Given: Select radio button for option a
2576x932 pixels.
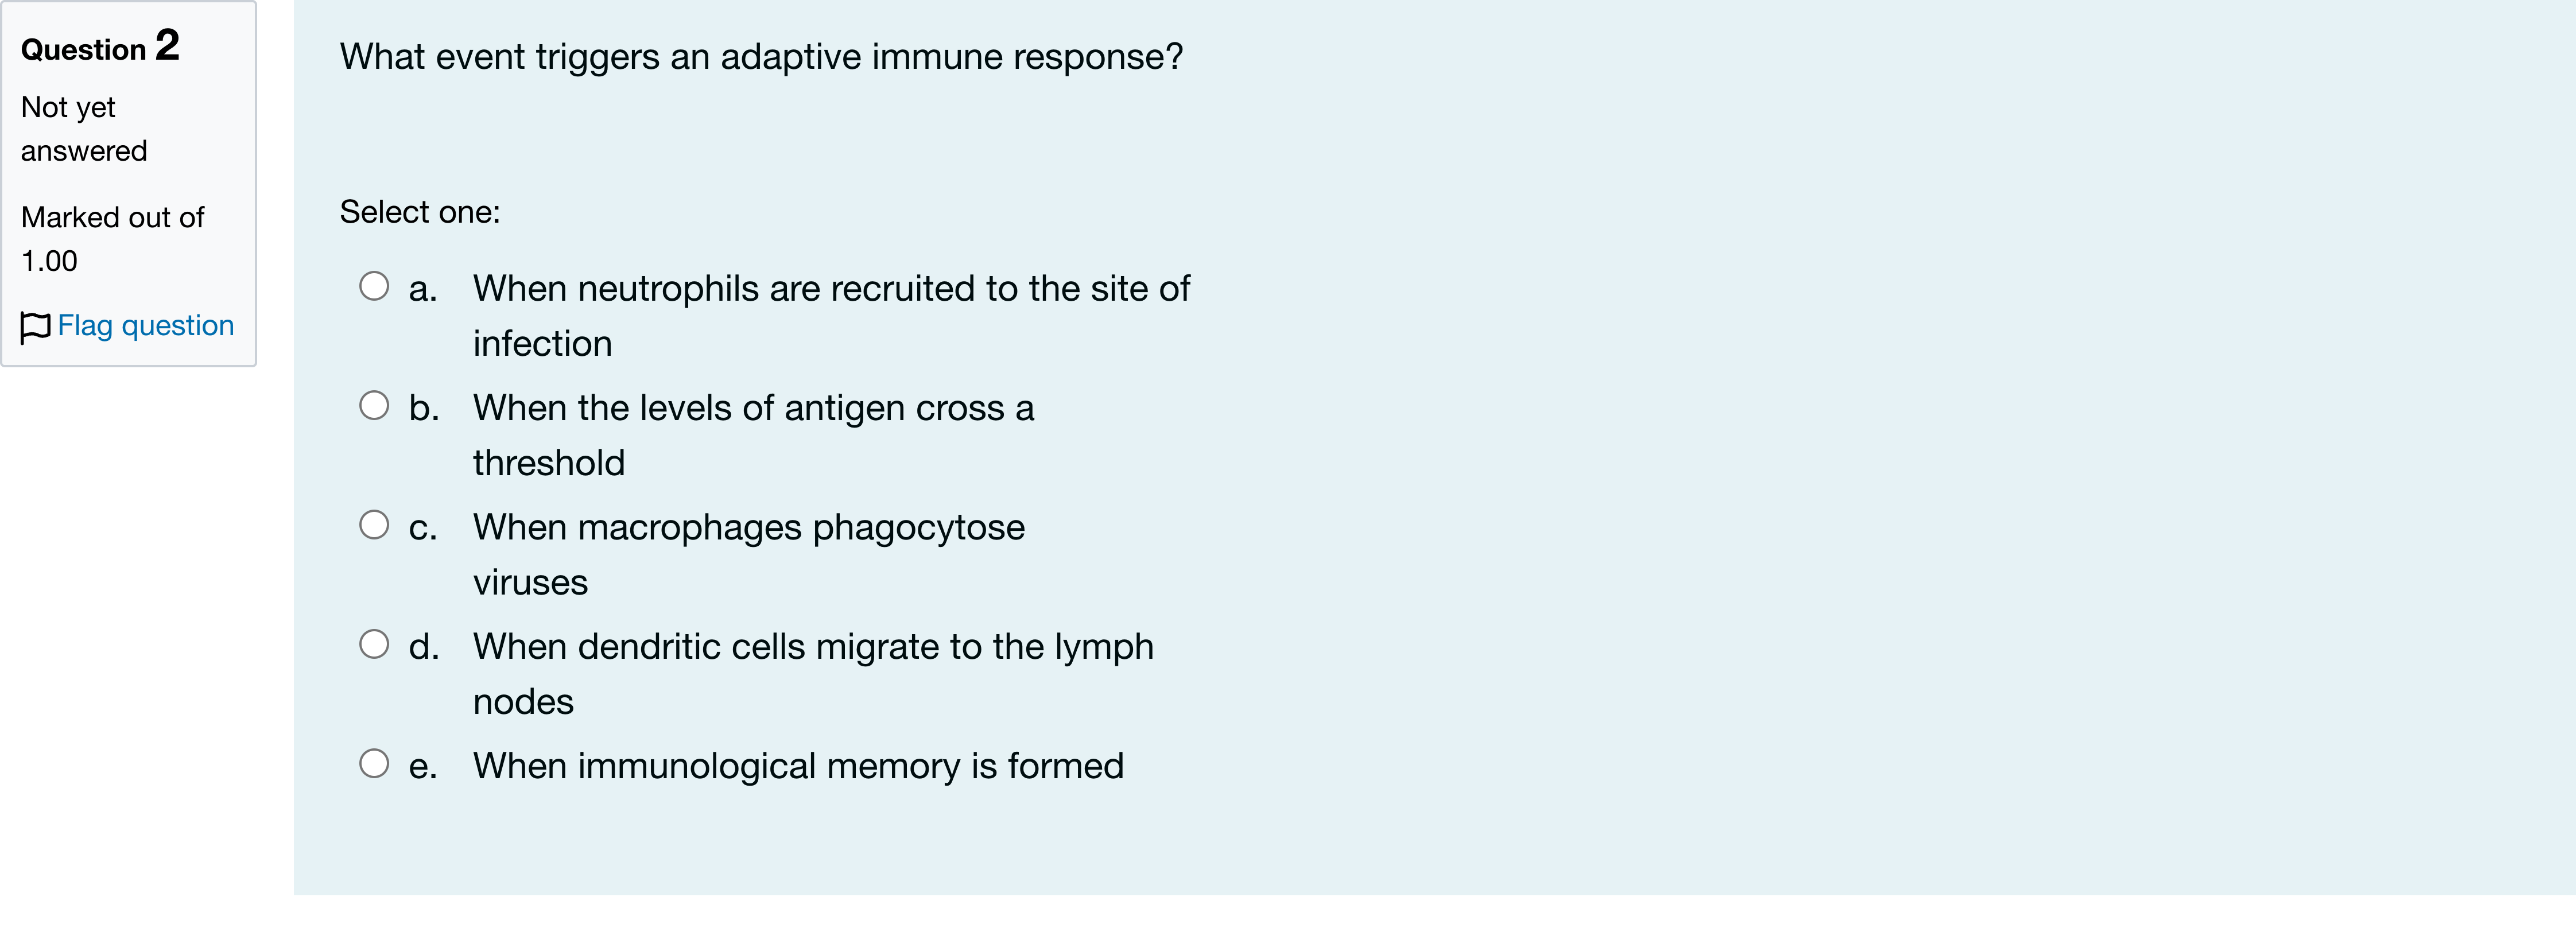Looking at the screenshot, I should 374,286.
